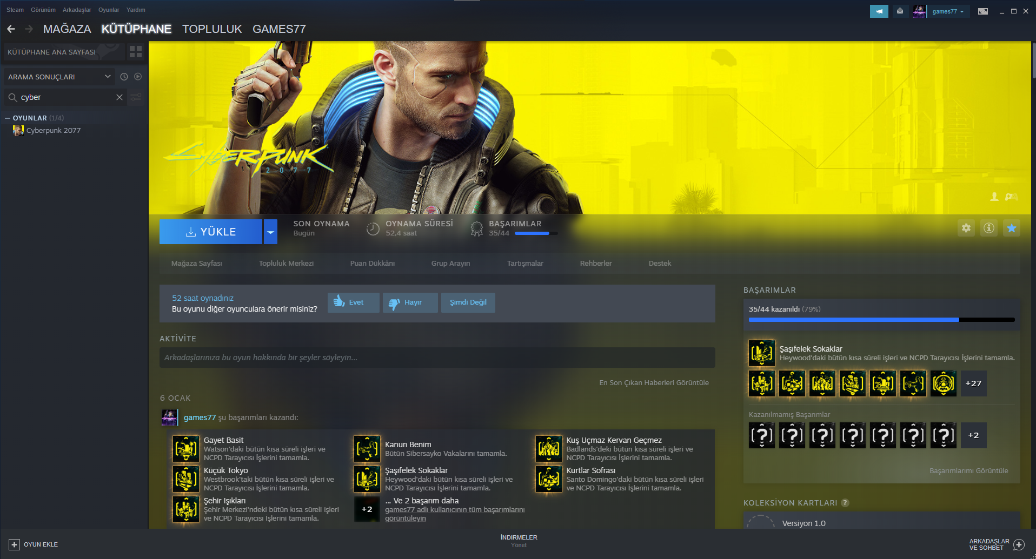The image size is (1036, 559).
Task: Open the Yardım menu
Action: pyautogui.click(x=136, y=10)
